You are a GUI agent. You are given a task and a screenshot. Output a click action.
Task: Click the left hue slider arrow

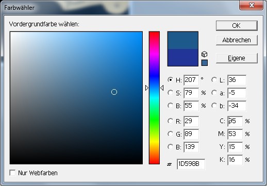[147, 88]
